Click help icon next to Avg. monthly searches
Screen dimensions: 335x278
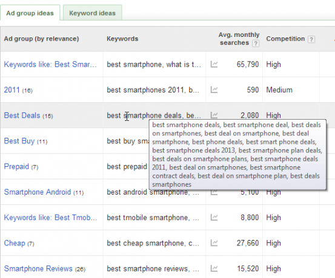256,44
